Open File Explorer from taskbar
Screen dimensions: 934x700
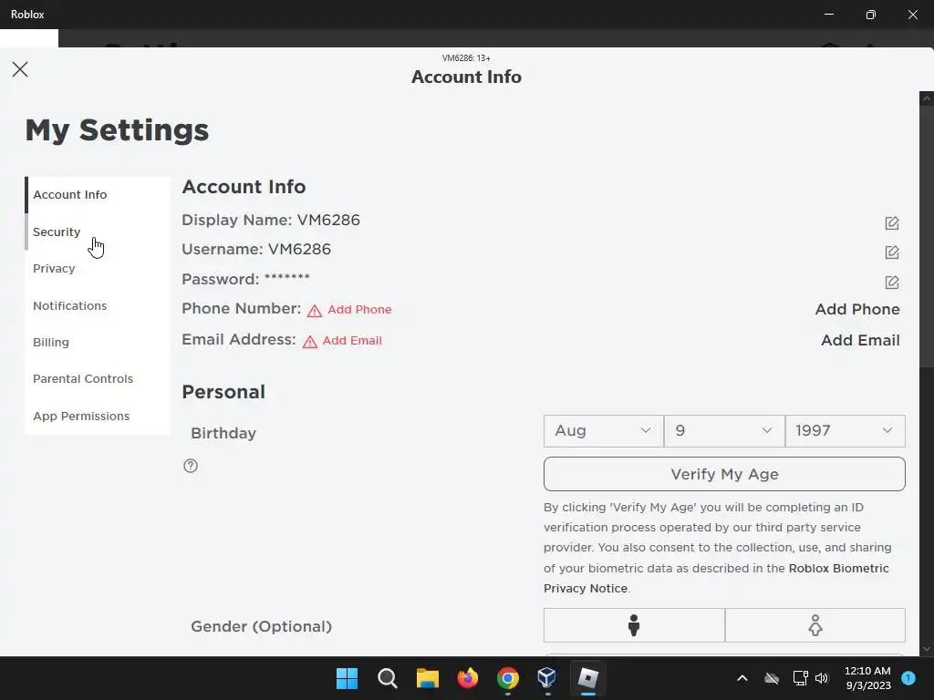click(427, 678)
